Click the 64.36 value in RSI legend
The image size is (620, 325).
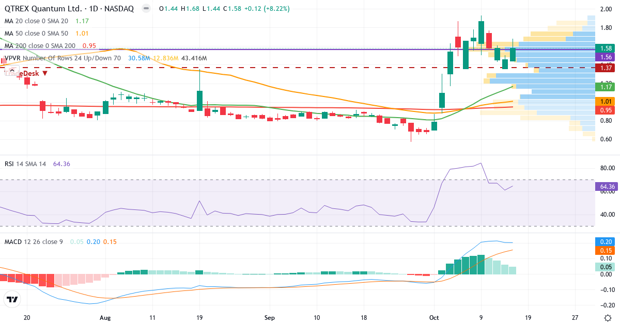click(61, 164)
